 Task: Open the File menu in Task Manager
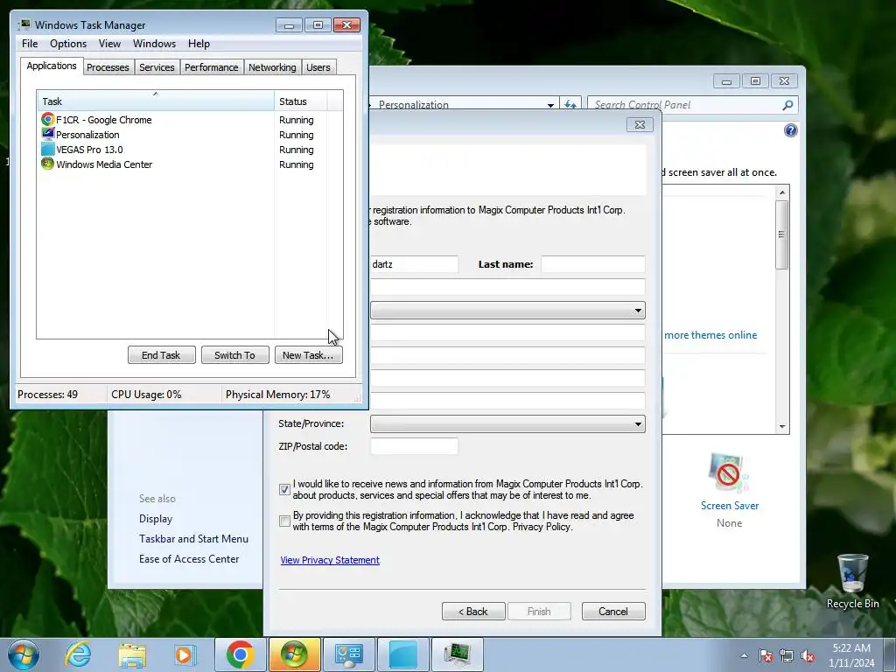click(x=30, y=44)
